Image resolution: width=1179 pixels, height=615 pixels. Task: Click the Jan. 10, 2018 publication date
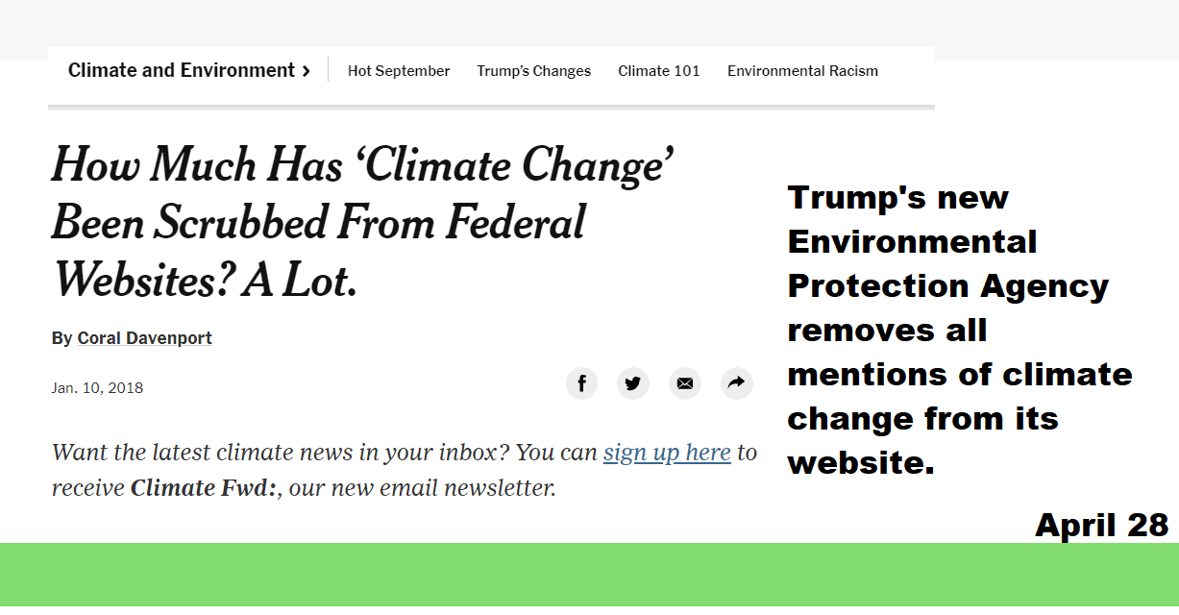coord(97,388)
